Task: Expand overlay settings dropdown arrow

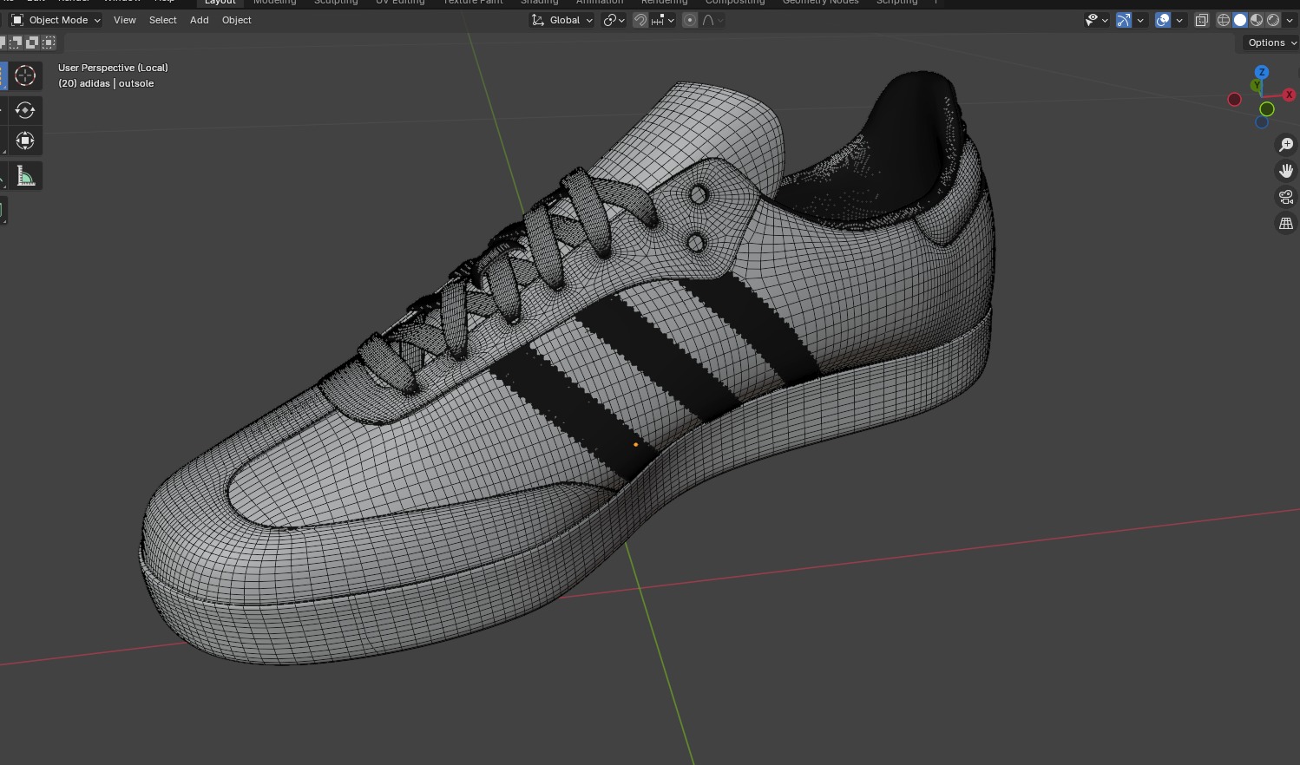Action: click(x=1179, y=20)
